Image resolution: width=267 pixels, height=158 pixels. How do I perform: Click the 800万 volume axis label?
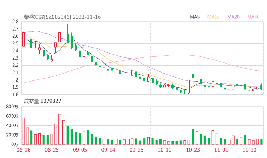tap(12, 107)
